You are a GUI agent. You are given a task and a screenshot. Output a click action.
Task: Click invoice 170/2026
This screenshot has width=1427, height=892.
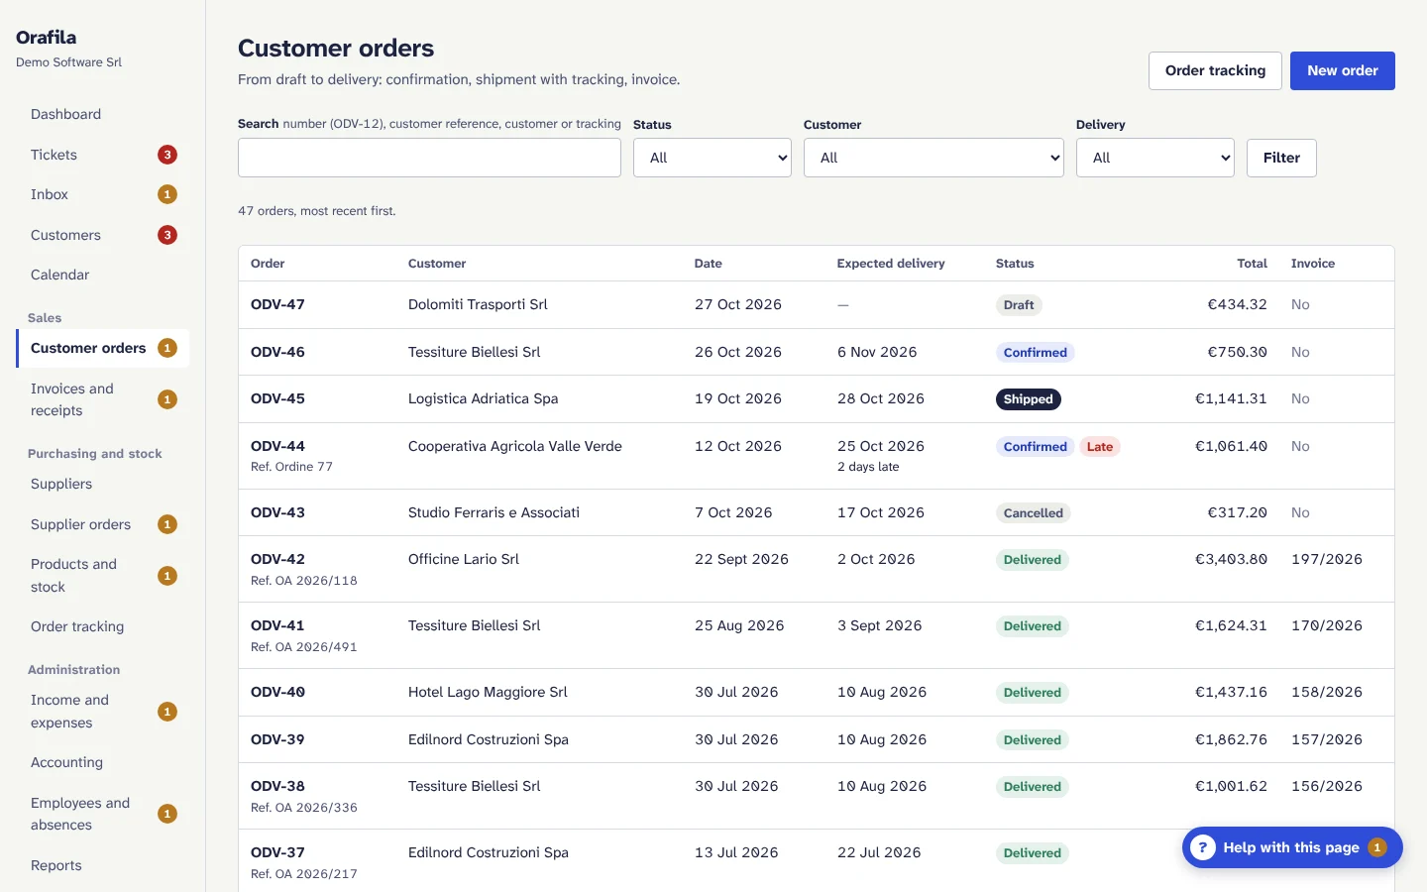[1327, 625]
